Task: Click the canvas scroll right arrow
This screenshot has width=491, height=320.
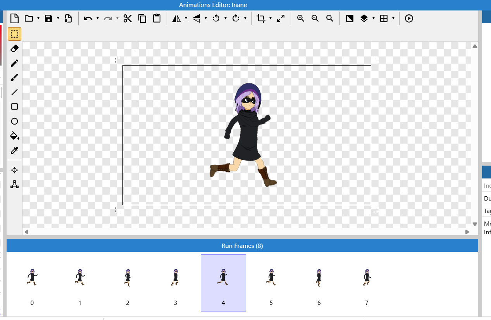Action: [467, 232]
